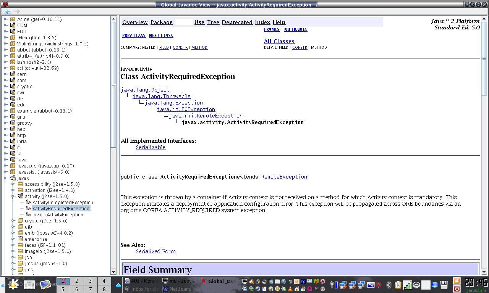The height and width of the screenshot is (293, 489).
Task: Open the java.rmi.RemoteException hierarchy link
Action: pyautogui.click(x=206, y=116)
